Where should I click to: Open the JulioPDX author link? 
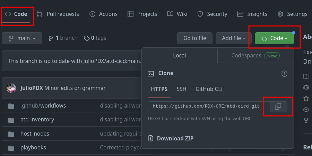coord(32,88)
